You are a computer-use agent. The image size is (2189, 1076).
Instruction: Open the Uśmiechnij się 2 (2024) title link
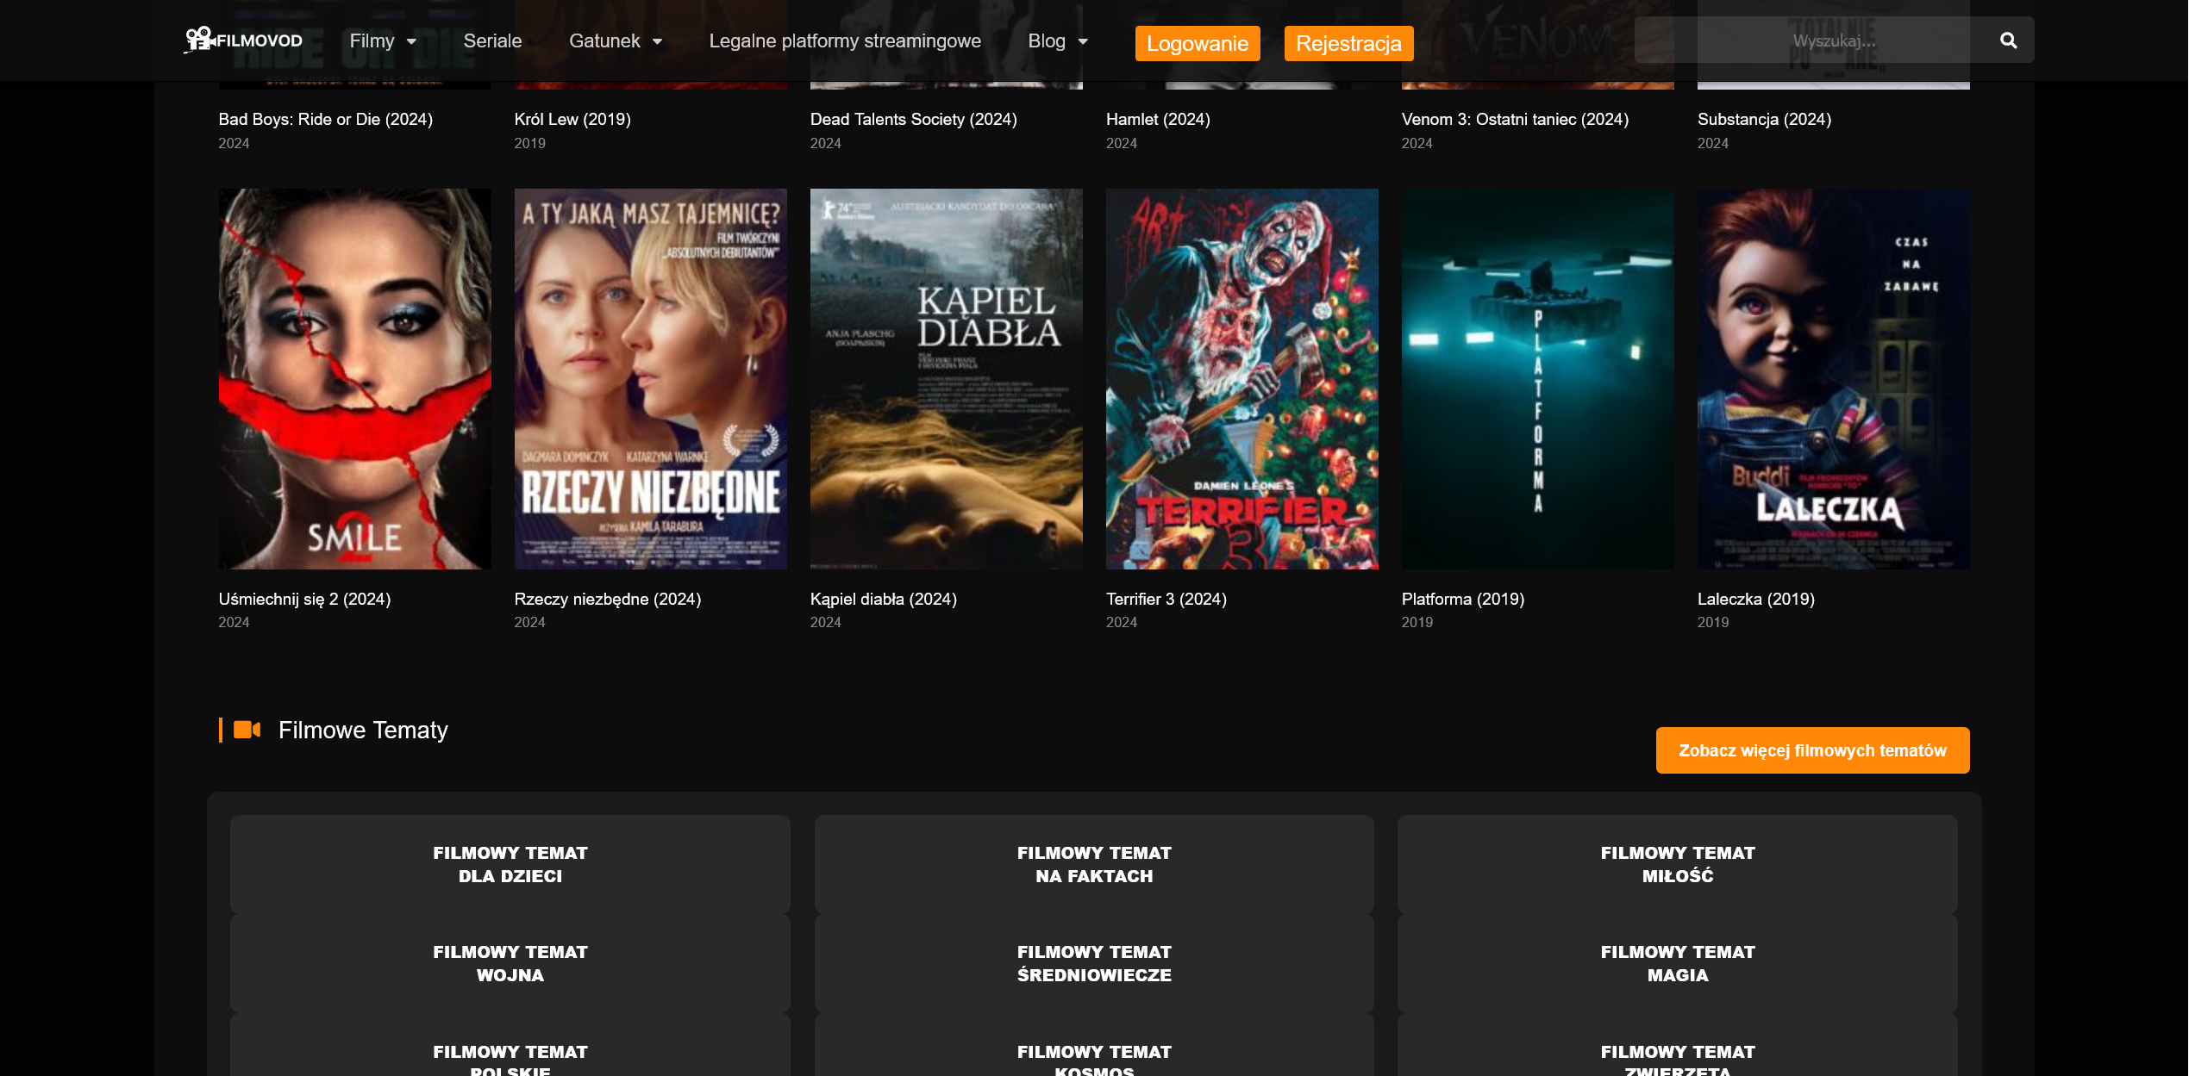point(304,599)
